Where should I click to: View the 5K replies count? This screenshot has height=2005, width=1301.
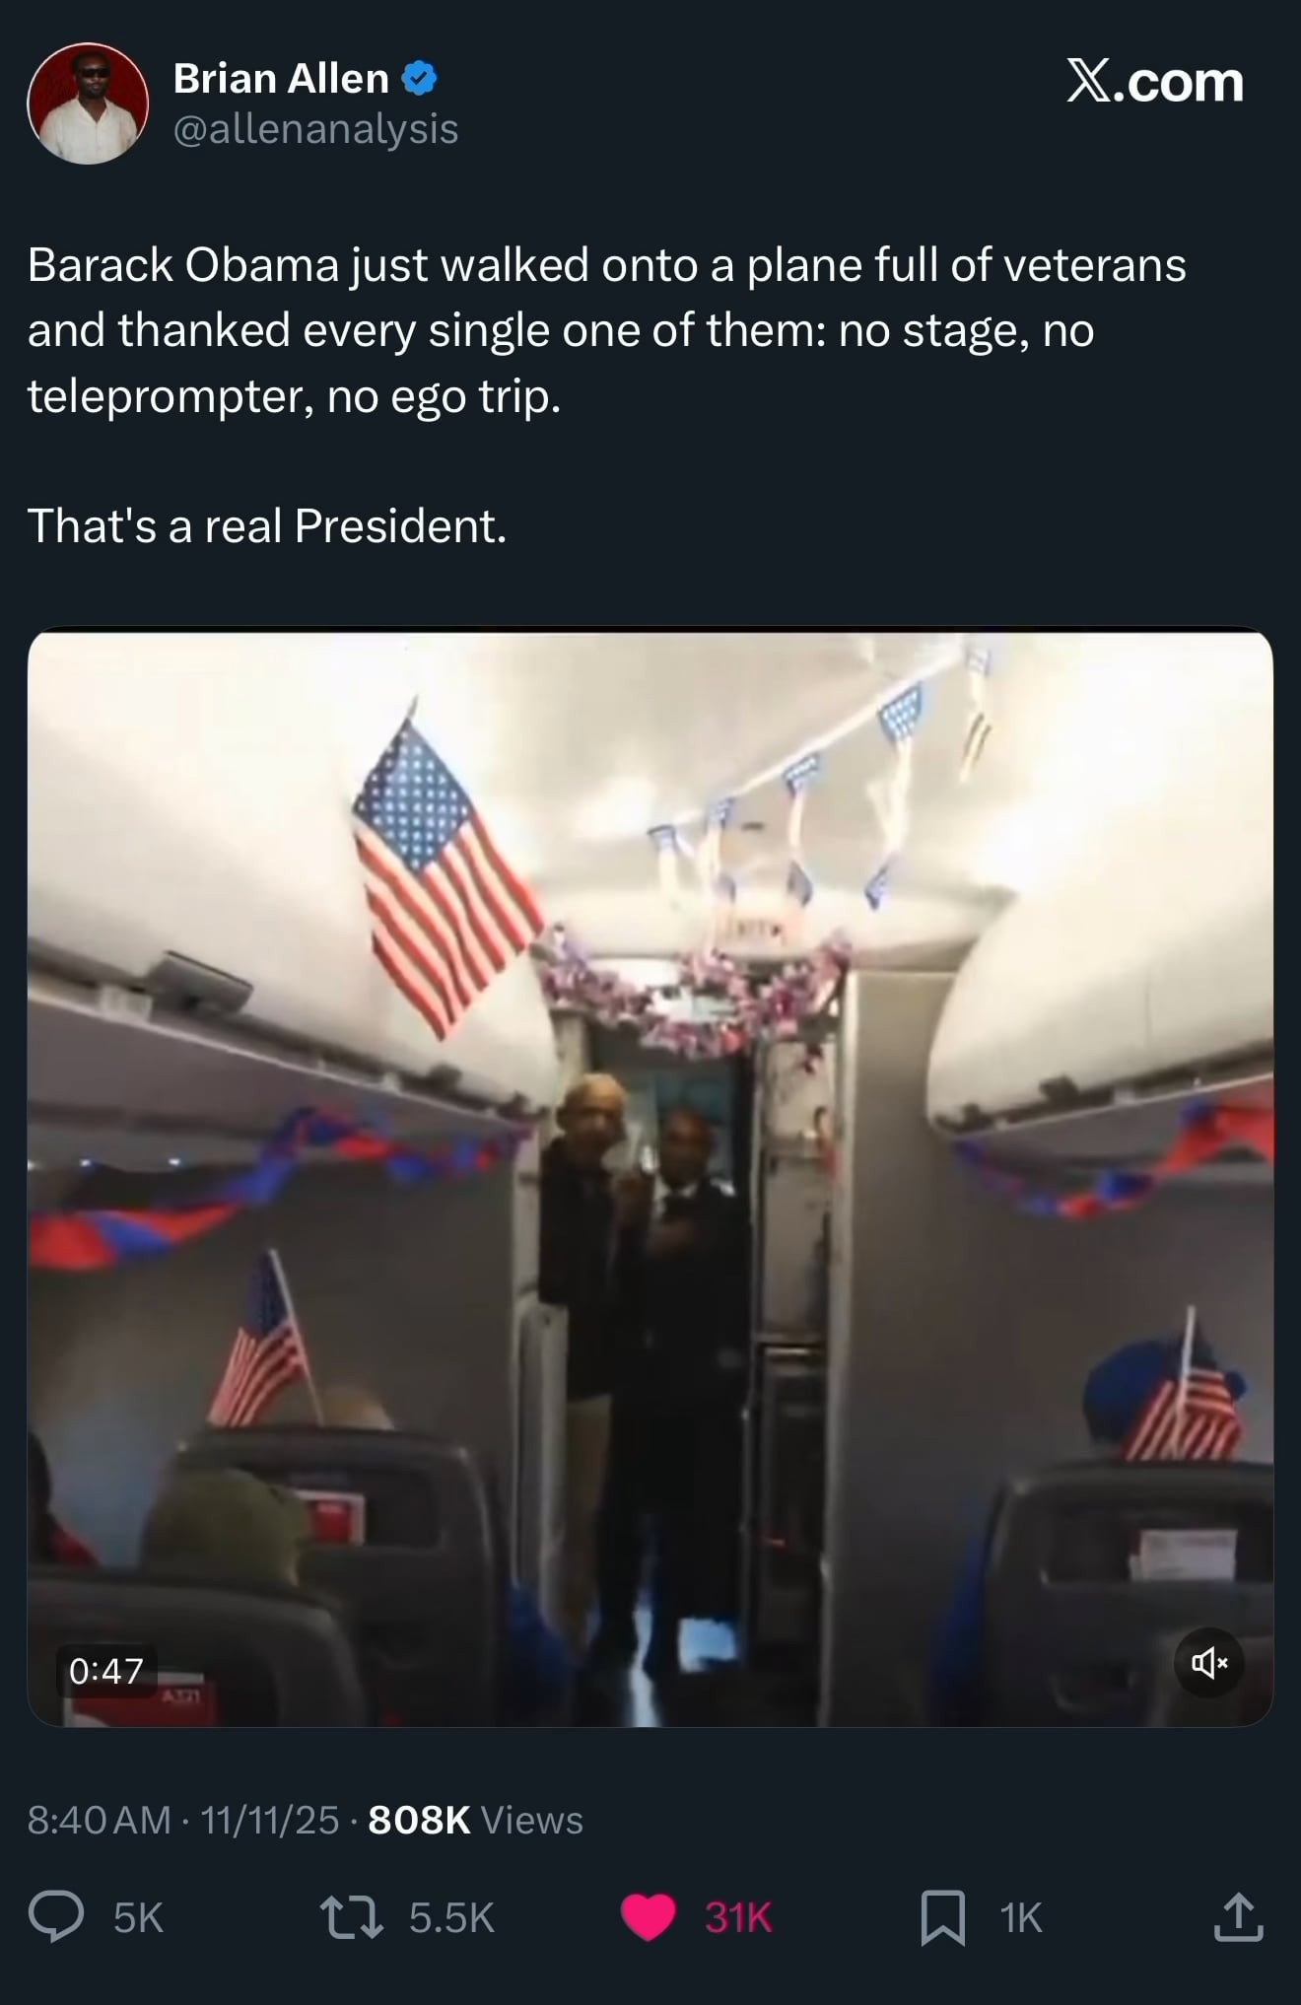(x=138, y=1918)
